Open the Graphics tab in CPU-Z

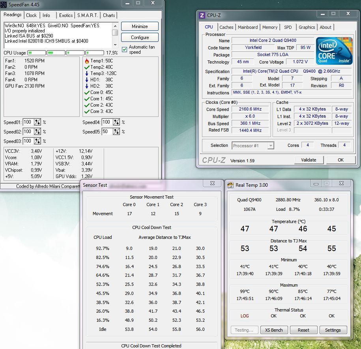click(x=307, y=27)
